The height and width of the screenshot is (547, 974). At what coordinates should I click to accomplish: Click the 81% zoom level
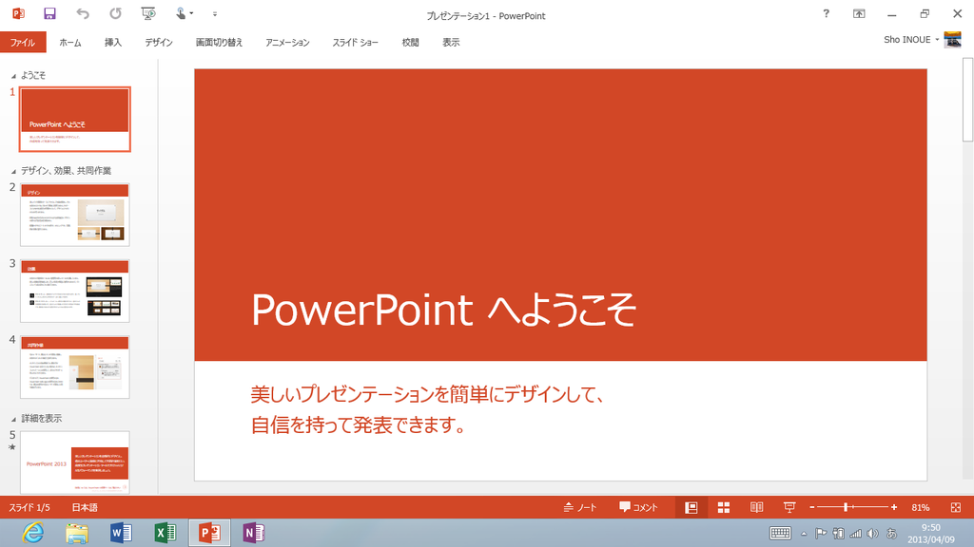pyautogui.click(x=921, y=507)
